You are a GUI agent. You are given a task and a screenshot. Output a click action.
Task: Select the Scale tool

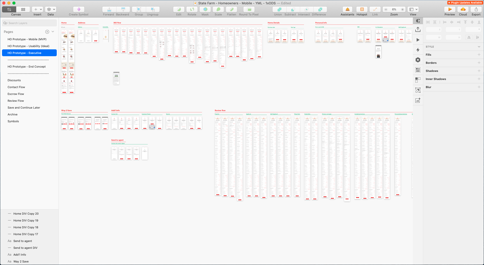coord(218,9)
